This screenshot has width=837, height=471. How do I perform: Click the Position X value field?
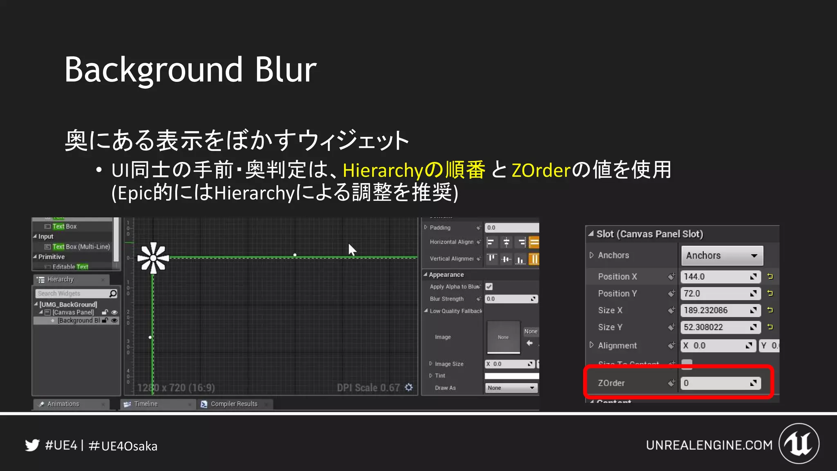pyautogui.click(x=721, y=277)
